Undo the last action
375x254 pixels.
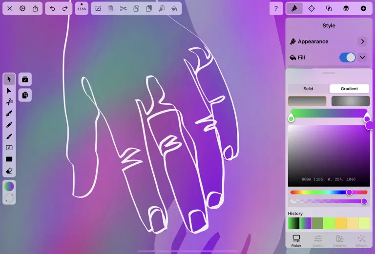click(x=52, y=9)
